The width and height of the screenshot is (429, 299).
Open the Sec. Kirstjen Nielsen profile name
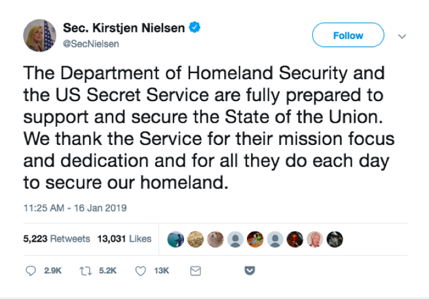[x=124, y=28]
